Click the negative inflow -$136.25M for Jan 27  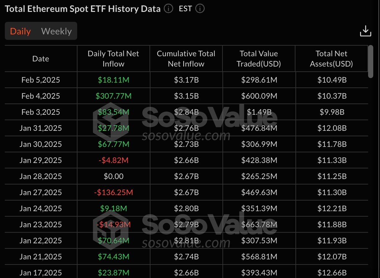point(113,192)
